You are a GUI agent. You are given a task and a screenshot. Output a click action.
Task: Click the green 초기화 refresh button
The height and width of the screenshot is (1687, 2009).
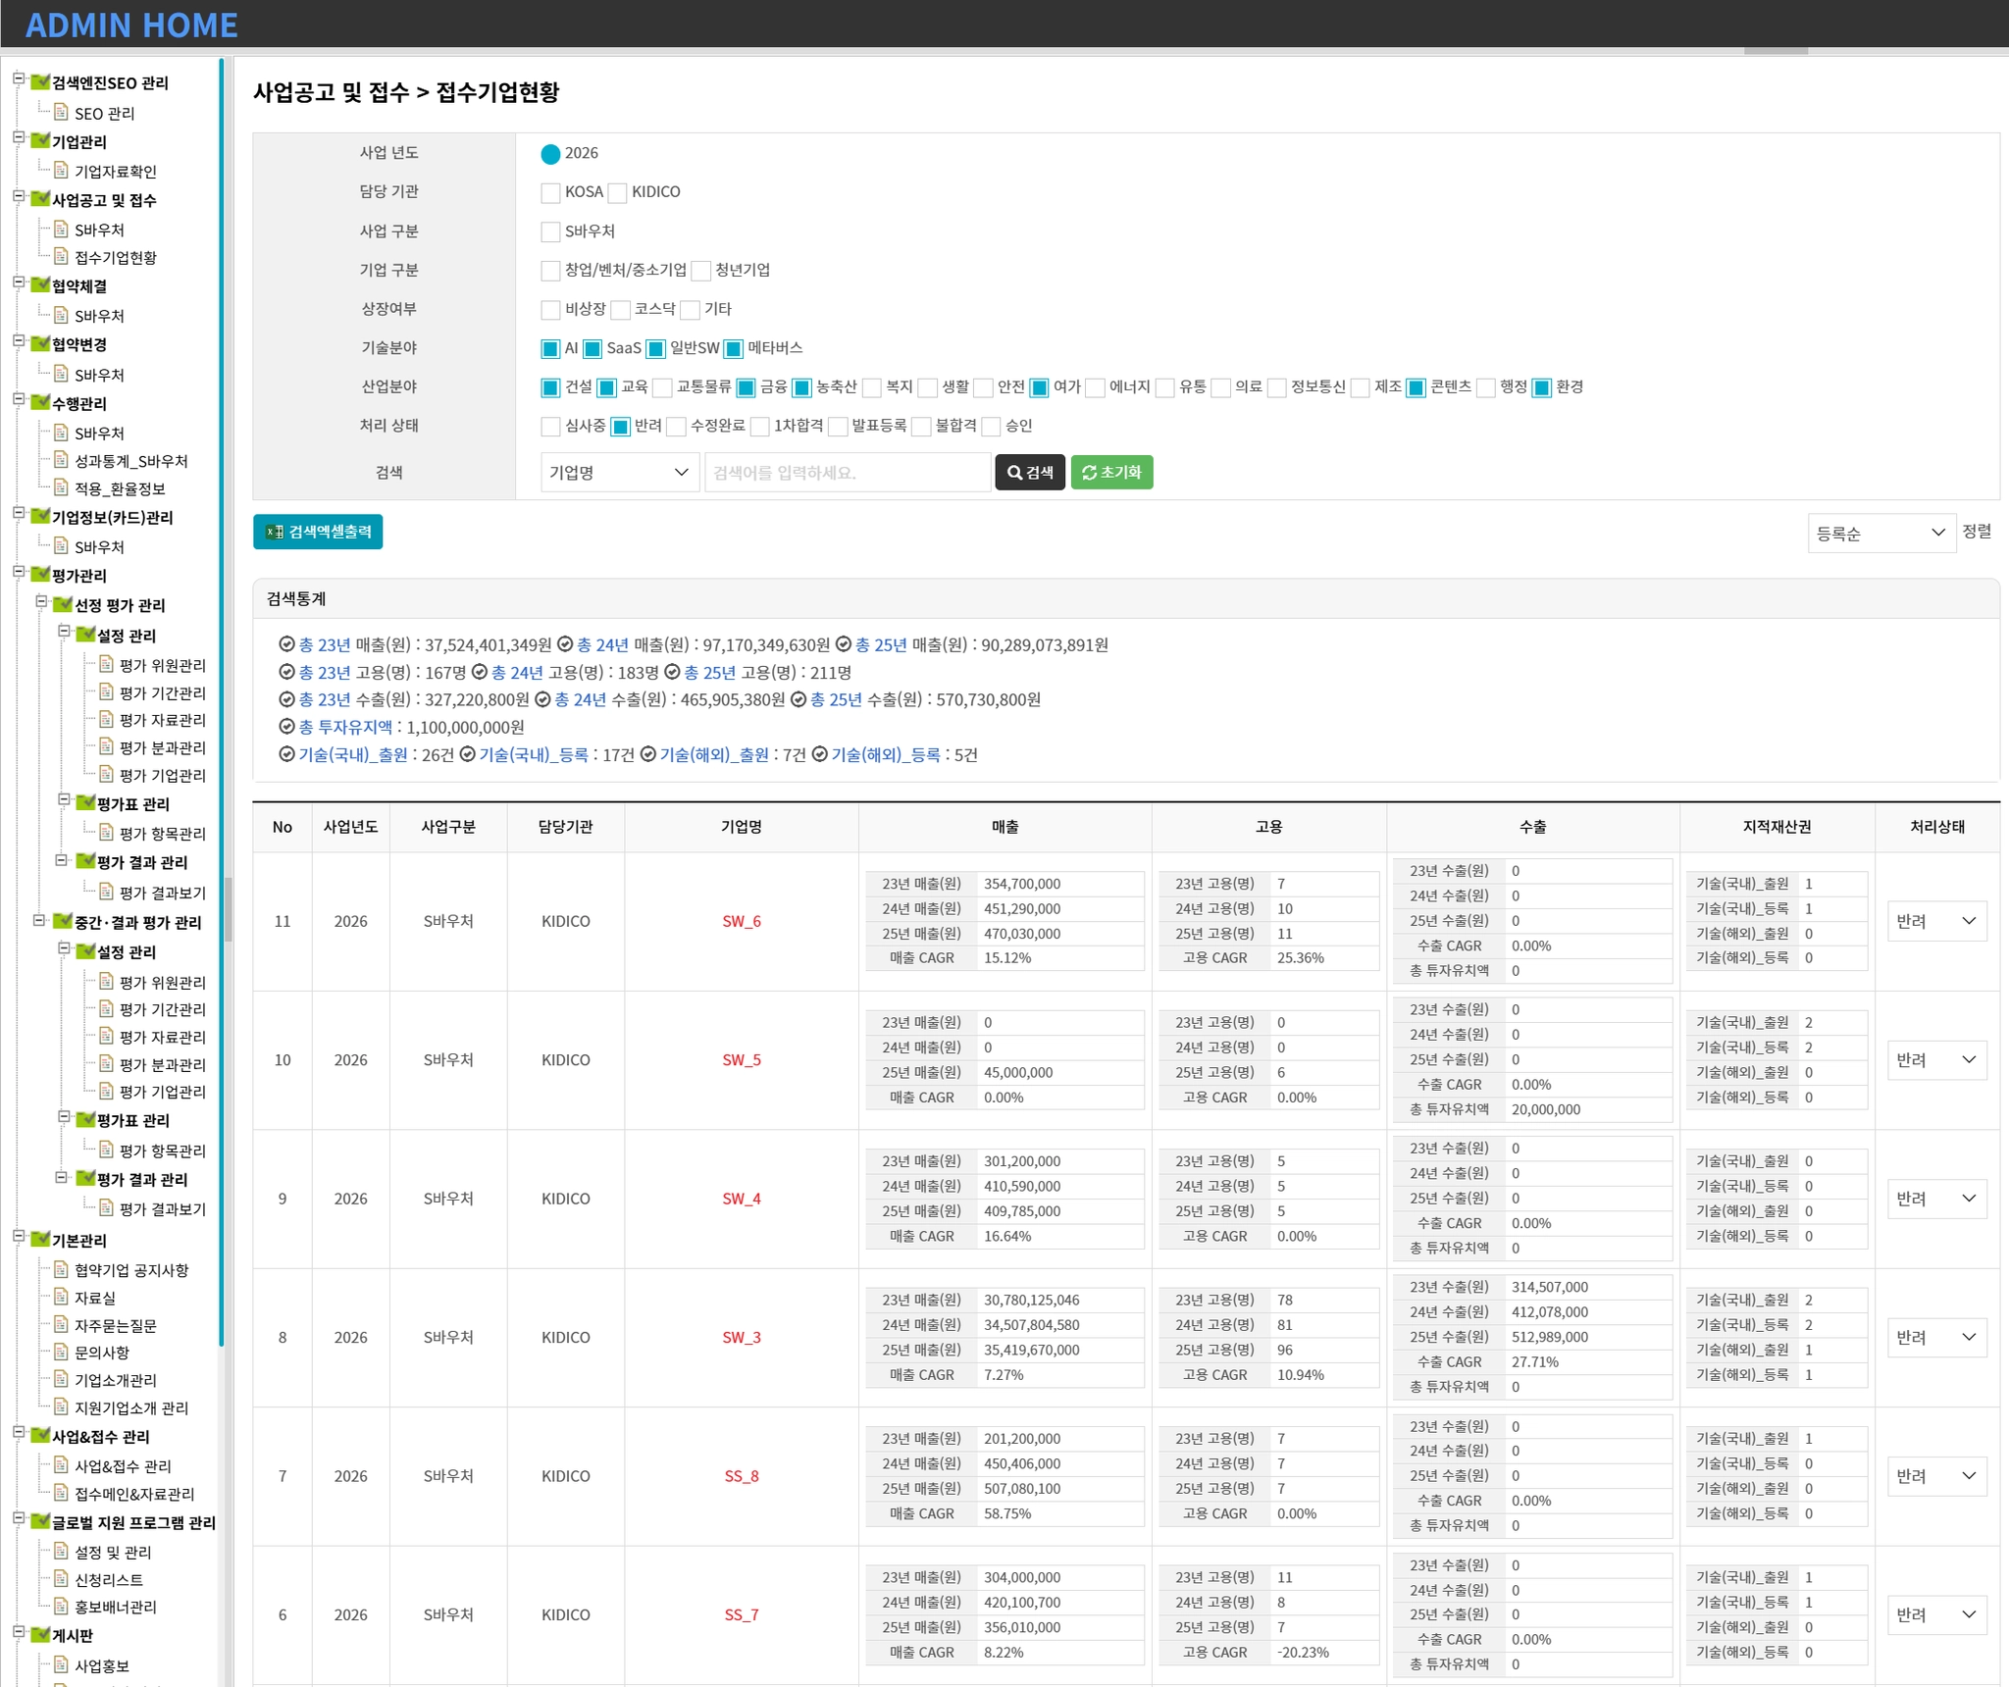tap(1111, 473)
